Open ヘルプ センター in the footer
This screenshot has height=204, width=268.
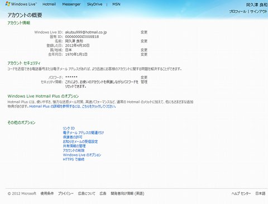click(241, 193)
